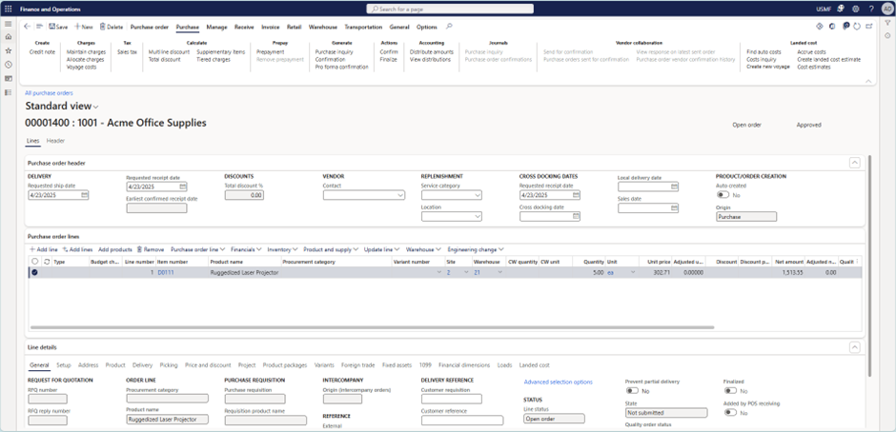Open Inventory dropdown in lines toolbar
Image resolution: width=896 pixels, height=432 pixels.
click(282, 249)
